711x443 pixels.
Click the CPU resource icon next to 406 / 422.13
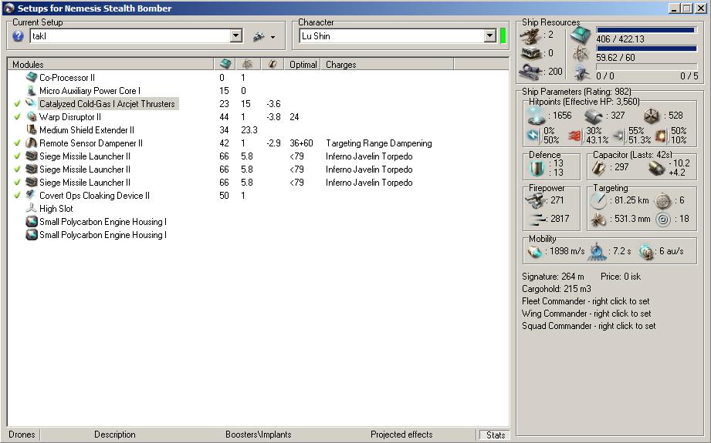coord(581,35)
